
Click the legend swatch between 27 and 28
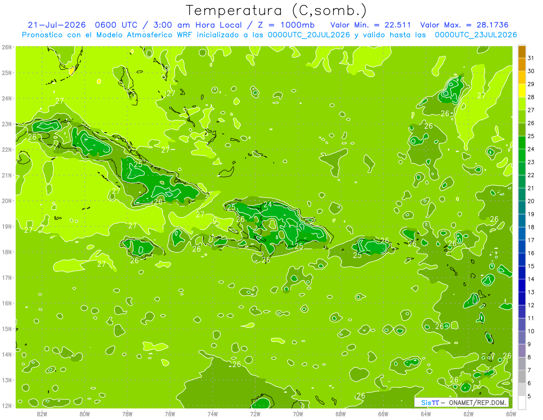click(521, 104)
